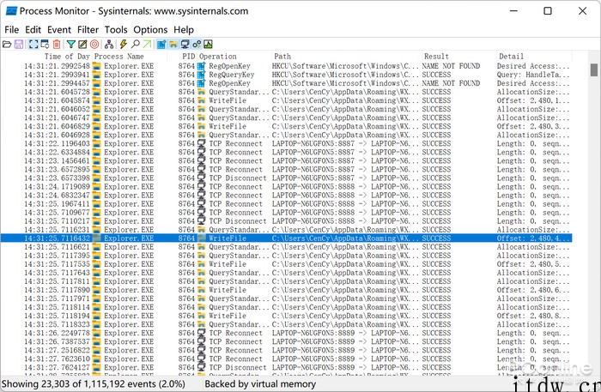Click the file system icon on 14:31:21.6045728 row
Screen dimensions: 601x392
pyautogui.click(x=202, y=92)
